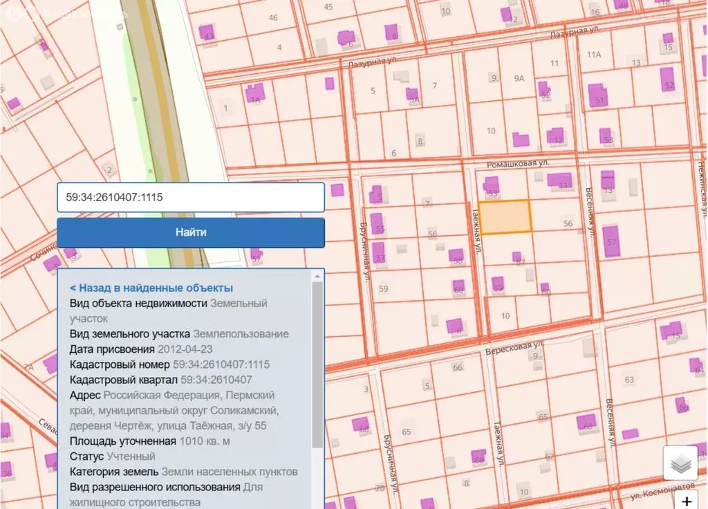The width and height of the screenshot is (708, 509).
Task: Click Кадастровый квартал value 59:34:2610407
Action: (216, 380)
